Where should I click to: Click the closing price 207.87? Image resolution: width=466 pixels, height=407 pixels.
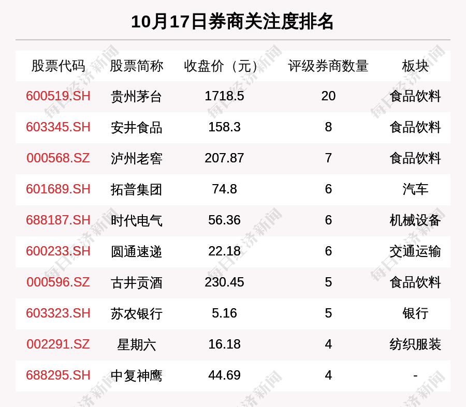[224, 158]
